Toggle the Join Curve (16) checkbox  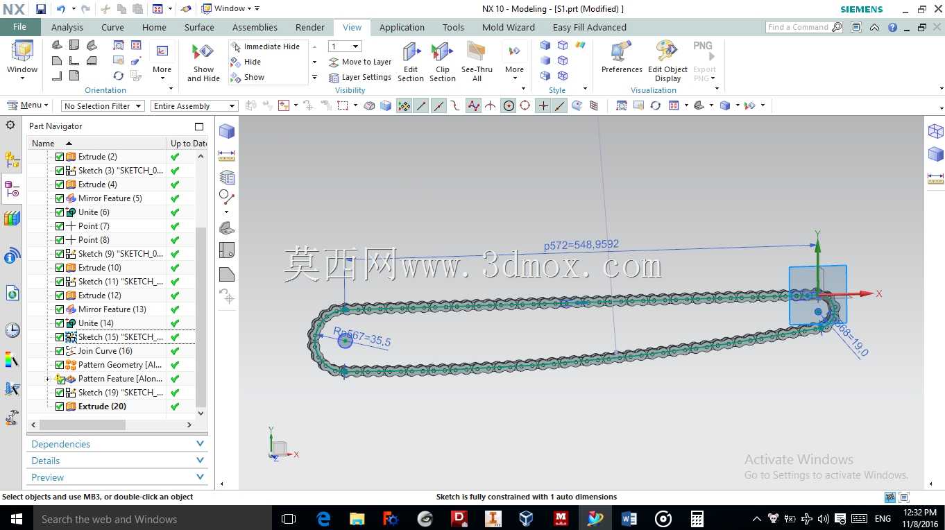coord(60,351)
